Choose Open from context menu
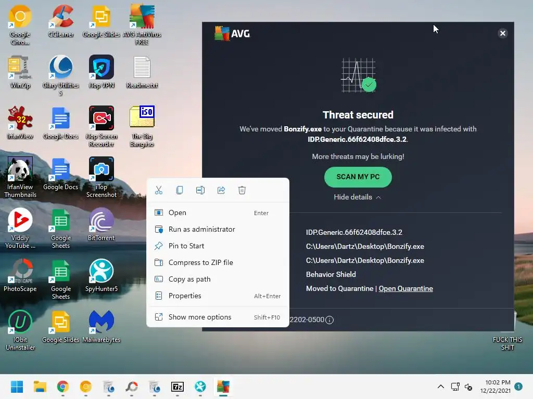Viewport: 533px width, 399px height. [218, 212]
